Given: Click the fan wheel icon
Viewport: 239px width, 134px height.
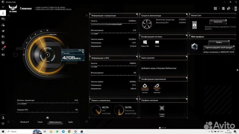Looking at the screenshot, I should coord(147,24).
